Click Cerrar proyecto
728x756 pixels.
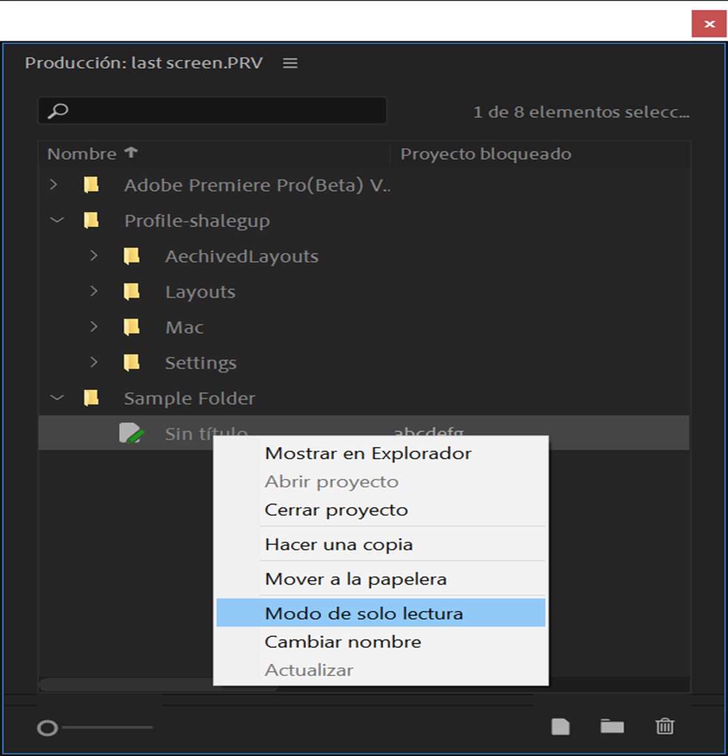(x=336, y=509)
